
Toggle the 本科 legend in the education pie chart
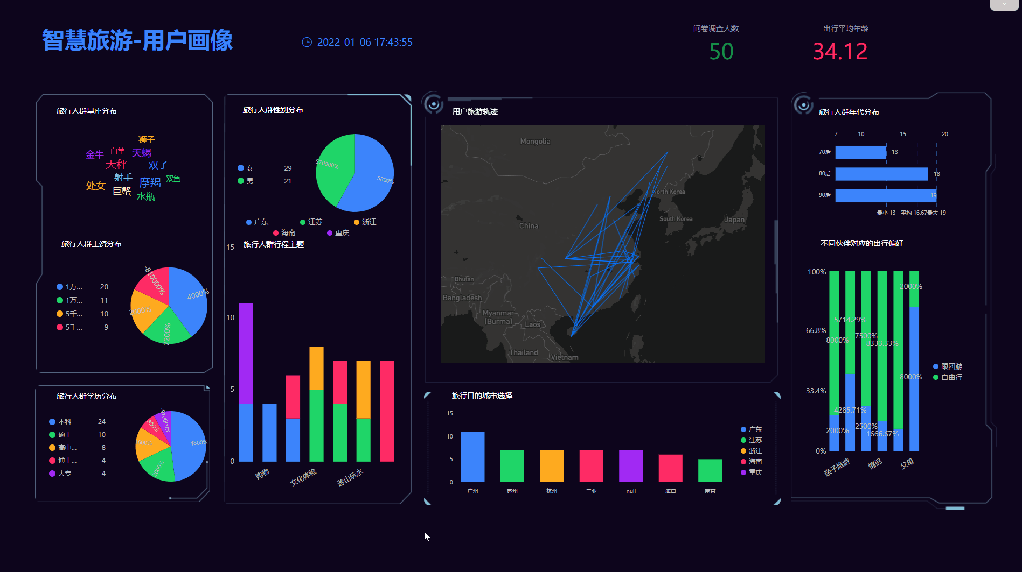tap(59, 422)
